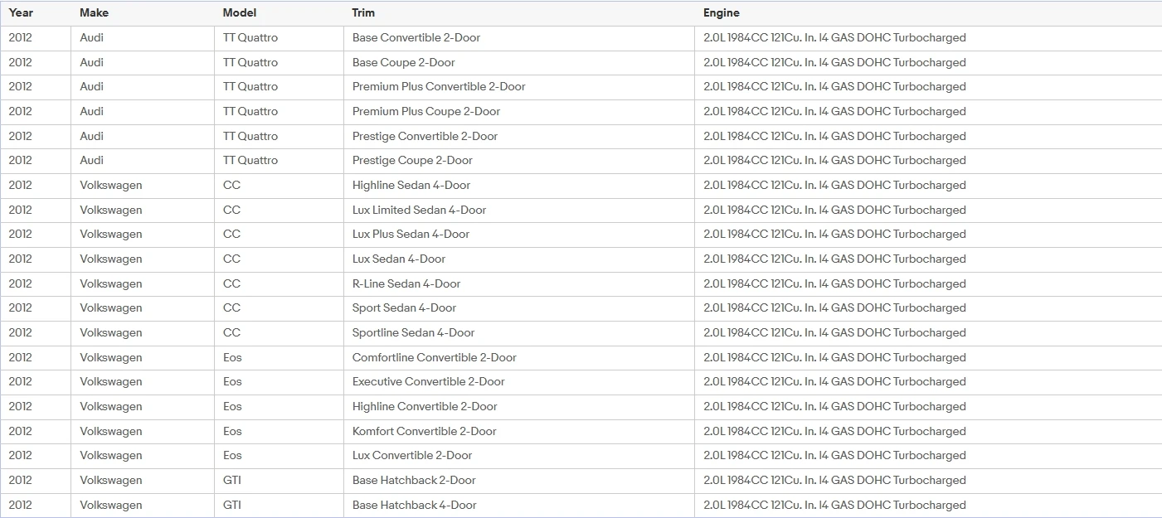Select Lux Sedan 4-Door trim cell
The image size is (1162, 518).
[x=519, y=259]
